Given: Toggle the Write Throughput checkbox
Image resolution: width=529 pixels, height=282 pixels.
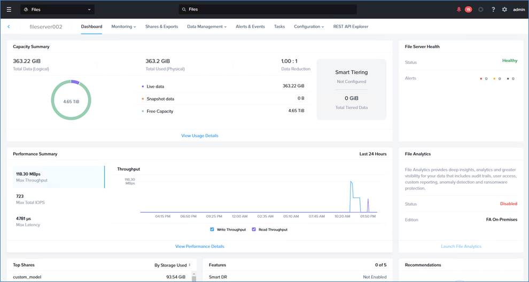Looking at the screenshot, I should [212, 229].
